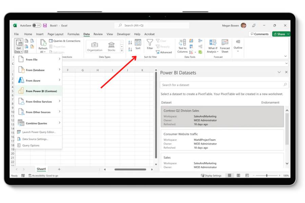Switch to the View tab
Image resolution: width=305 pixels, height=203 pixels.
pyautogui.click(x=110, y=34)
